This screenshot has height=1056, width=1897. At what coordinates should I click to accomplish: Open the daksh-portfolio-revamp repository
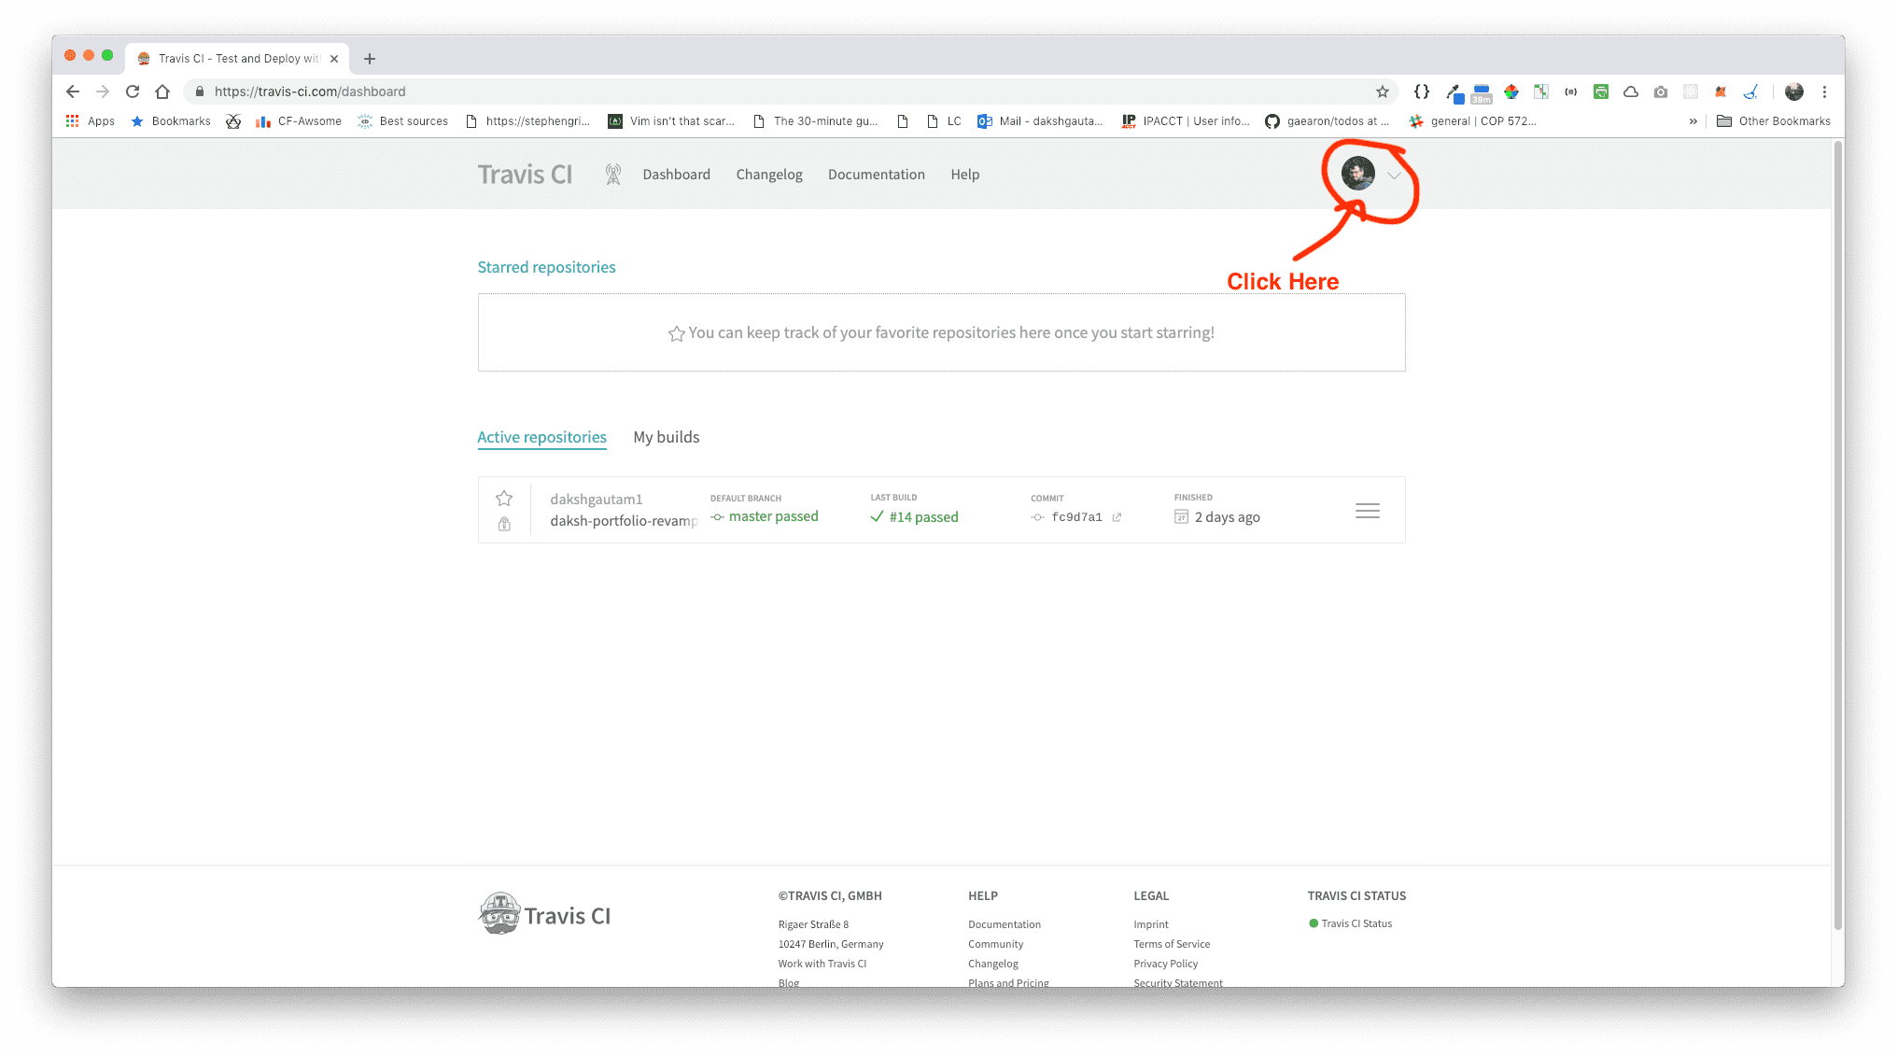(624, 521)
